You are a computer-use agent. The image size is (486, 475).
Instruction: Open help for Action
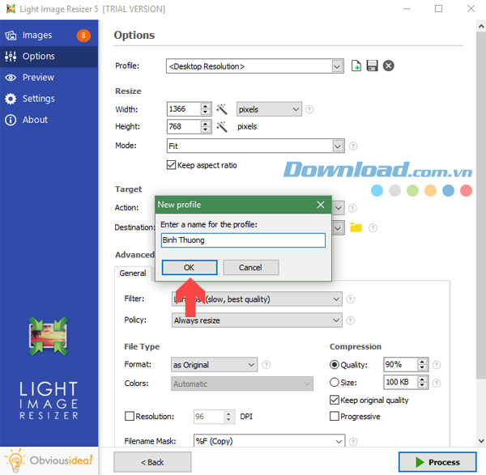pyautogui.click(x=352, y=208)
